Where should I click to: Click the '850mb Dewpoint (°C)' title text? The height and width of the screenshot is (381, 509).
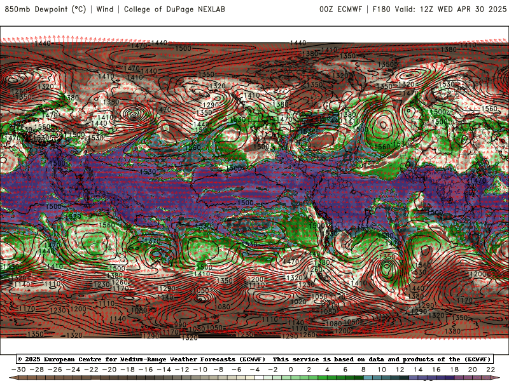(x=45, y=9)
